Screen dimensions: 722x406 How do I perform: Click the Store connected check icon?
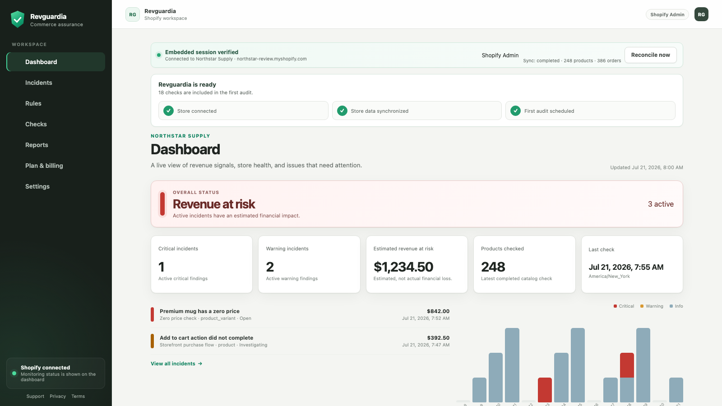coord(168,111)
